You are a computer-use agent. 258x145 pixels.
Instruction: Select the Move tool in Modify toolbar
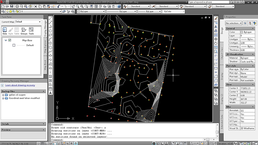point(216,39)
